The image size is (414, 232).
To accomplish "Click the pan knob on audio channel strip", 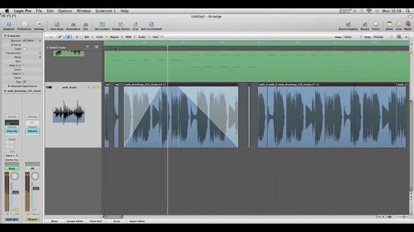I will tap(14, 176).
